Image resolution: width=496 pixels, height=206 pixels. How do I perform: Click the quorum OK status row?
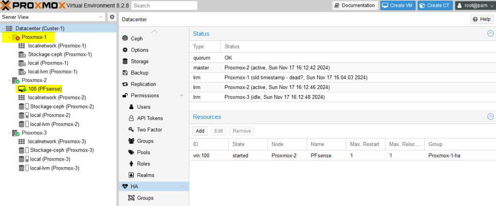[x=342, y=58]
